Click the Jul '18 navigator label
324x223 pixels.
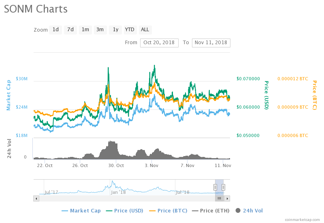point(183,192)
